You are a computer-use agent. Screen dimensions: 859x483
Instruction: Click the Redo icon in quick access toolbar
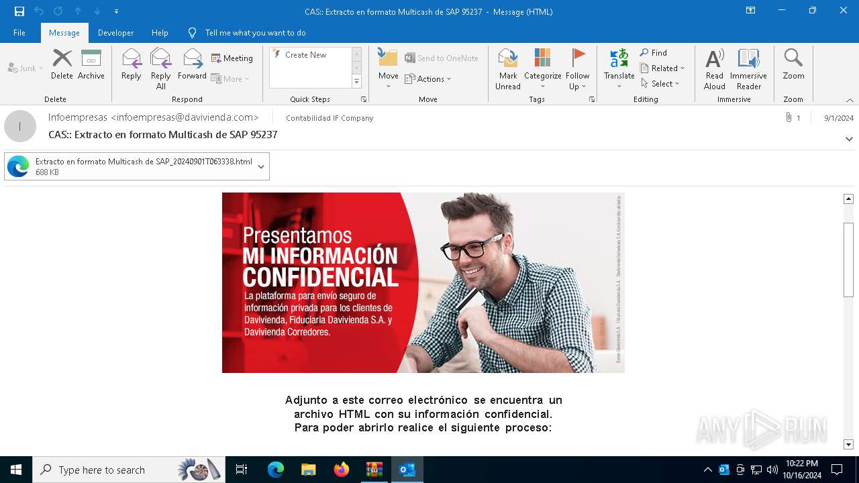click(x=58, y=11)
